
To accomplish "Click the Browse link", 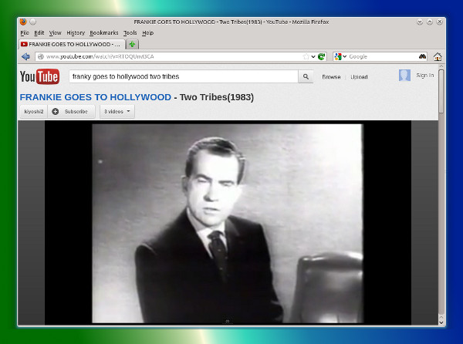I will point(331,76).
